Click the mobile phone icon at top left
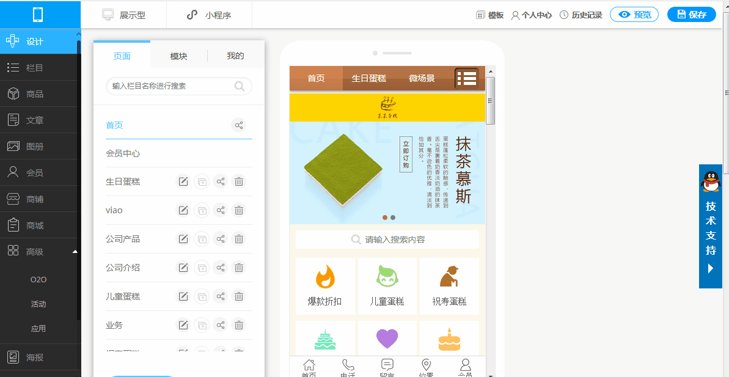 38,15
